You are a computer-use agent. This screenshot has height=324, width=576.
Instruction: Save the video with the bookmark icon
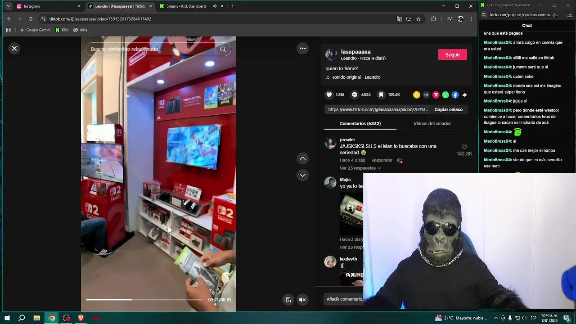tap(381, 94)
